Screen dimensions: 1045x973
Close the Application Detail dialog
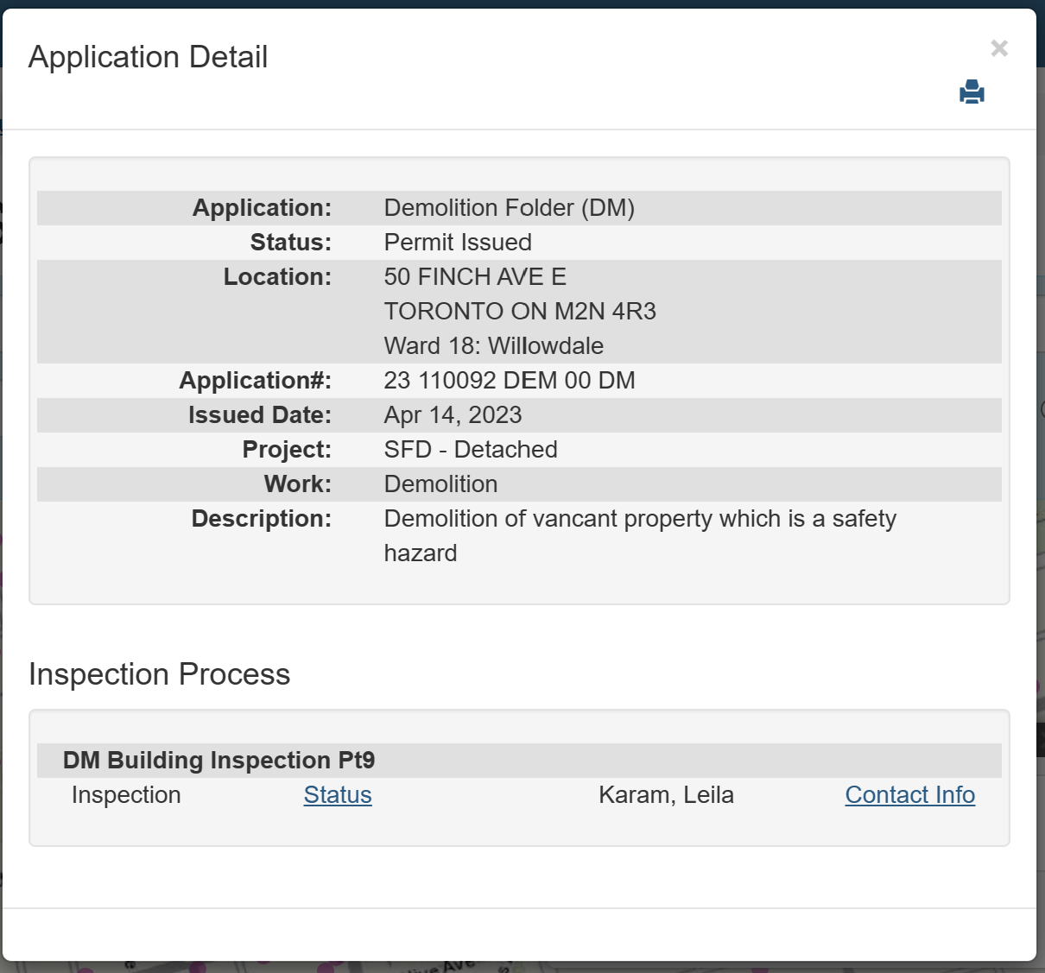click(998, 48)
